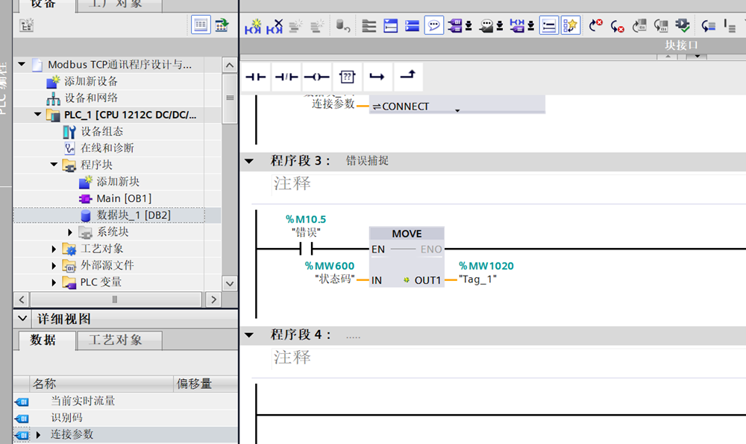
Task: Click the open branch icon
Action: pyautogui.click(x=377, y=77)
